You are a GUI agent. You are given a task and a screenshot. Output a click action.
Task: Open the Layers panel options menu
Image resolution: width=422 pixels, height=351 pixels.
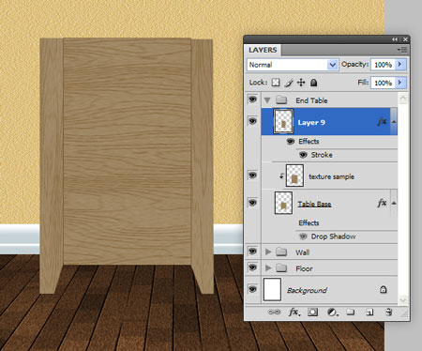(402, 50)
